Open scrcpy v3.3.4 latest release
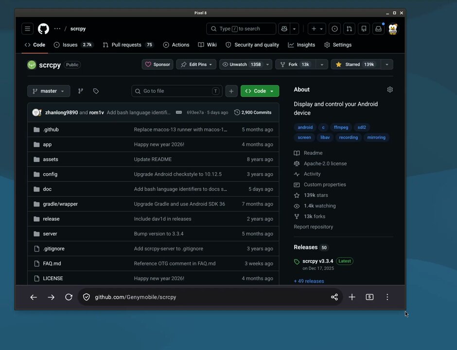This screenshot has width=457, height=350. [x=317, y=261]
